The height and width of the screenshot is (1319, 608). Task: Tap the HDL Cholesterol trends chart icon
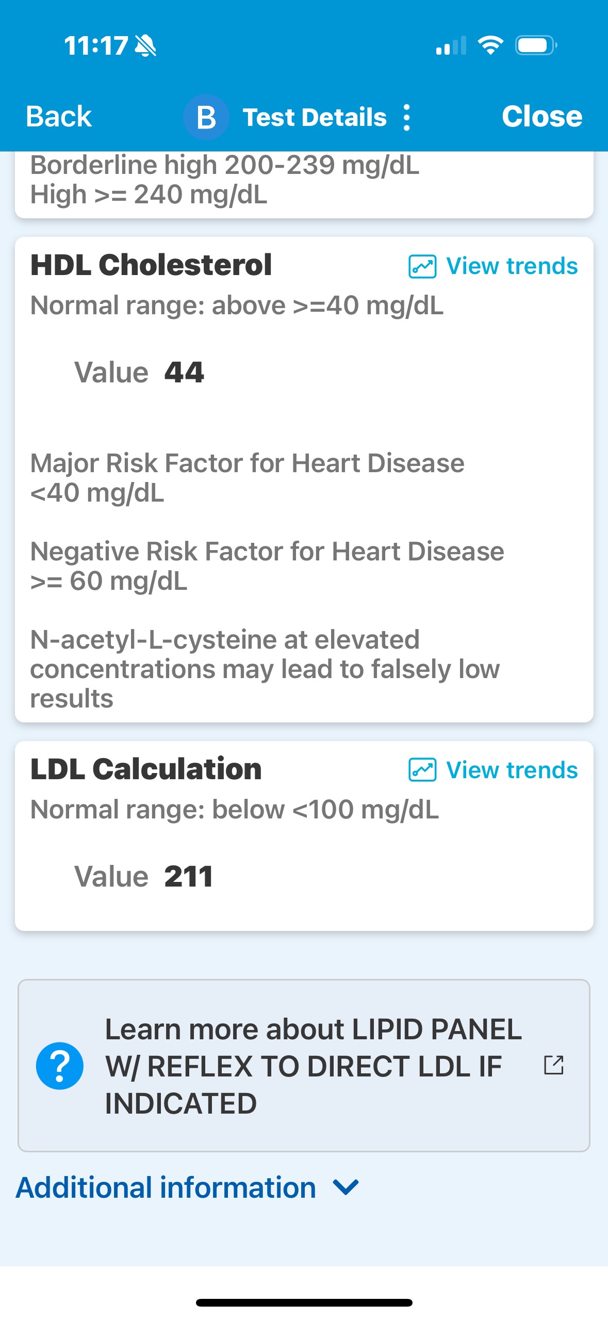click(422, 266)
